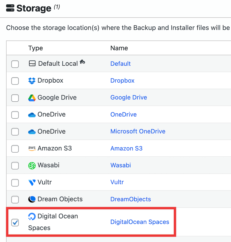Click the OneDrive cloud icon
Image resolution: width=231 pixels, height=242 pixels.
click(32, 114)
